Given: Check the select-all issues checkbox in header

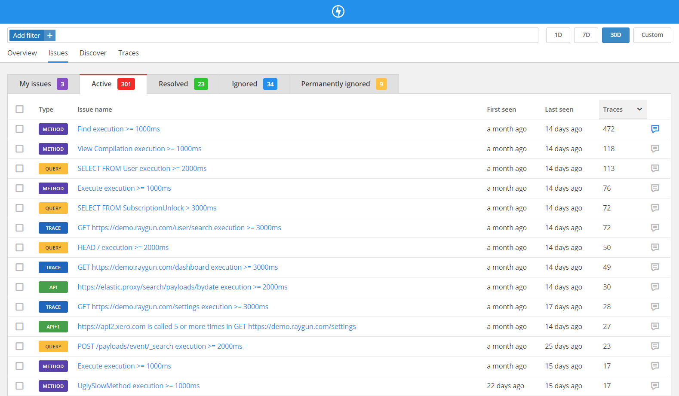Looking at the screenshot, I should click(x=20, y=109).
